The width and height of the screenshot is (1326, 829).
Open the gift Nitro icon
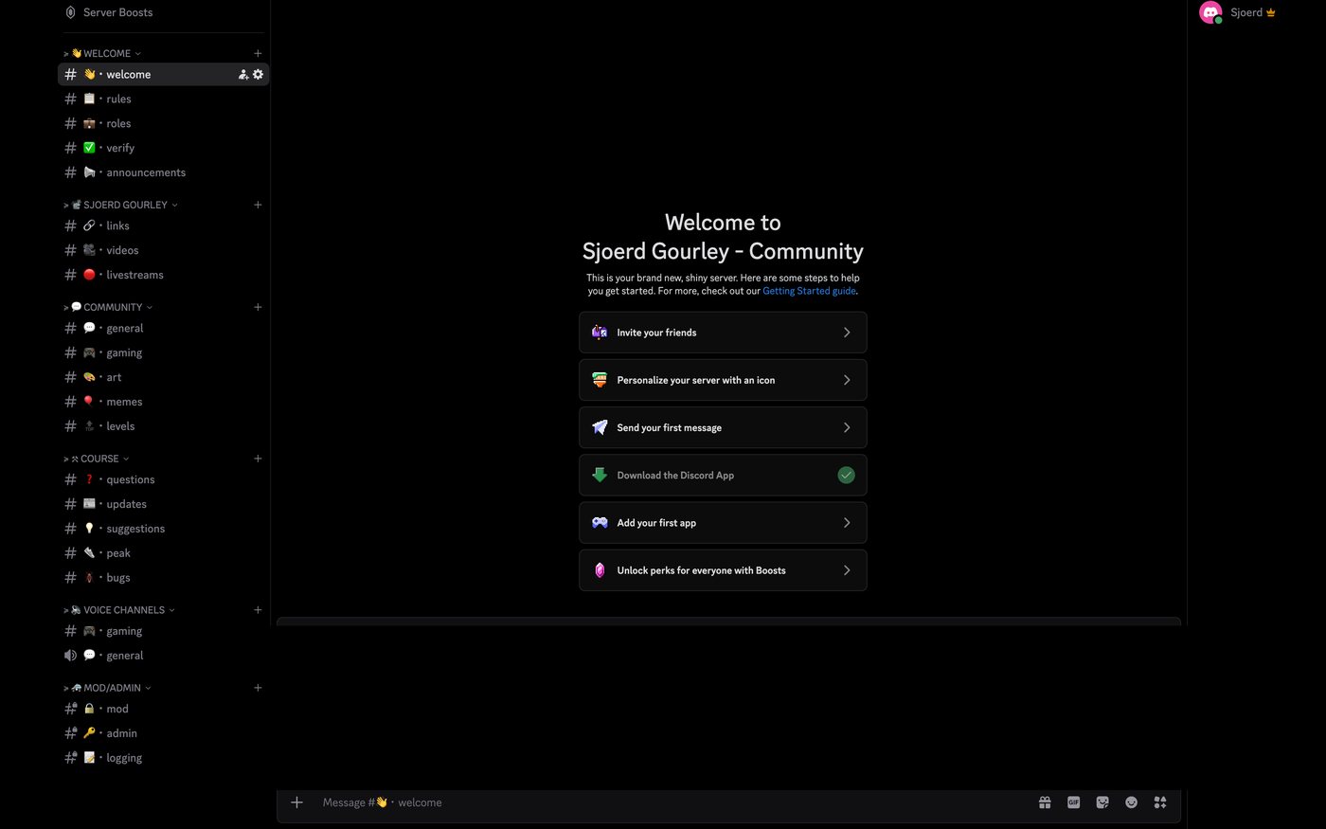[1045, 802]
